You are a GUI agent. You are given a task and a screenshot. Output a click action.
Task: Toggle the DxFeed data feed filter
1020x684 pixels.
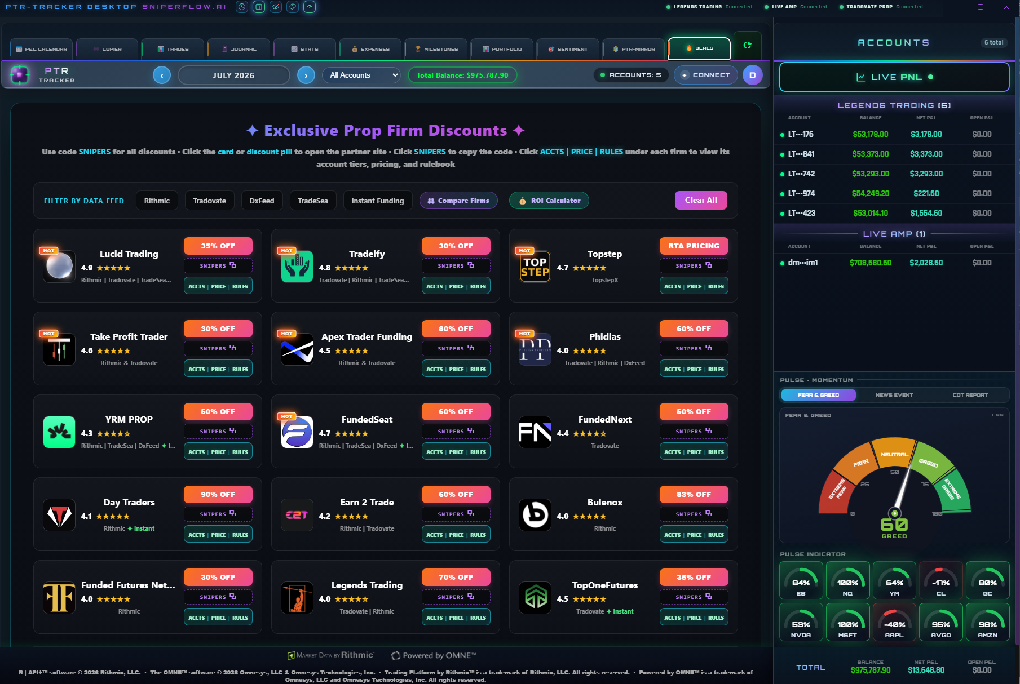click(x=262, y=201)
